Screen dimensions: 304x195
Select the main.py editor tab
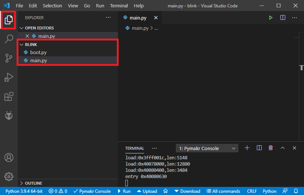138,18
